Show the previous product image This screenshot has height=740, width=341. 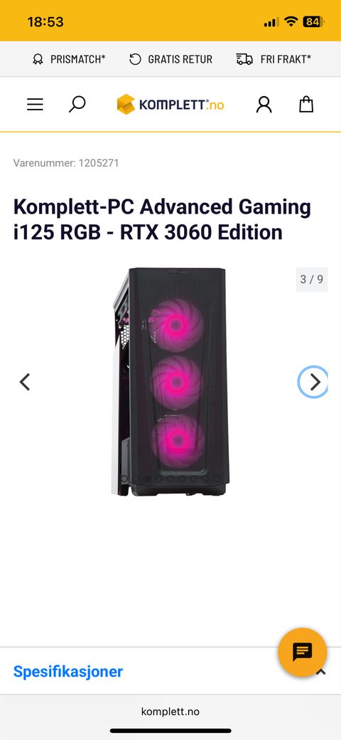25,382
